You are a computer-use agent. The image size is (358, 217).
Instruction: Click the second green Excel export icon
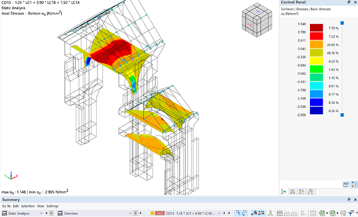(332, 213)
